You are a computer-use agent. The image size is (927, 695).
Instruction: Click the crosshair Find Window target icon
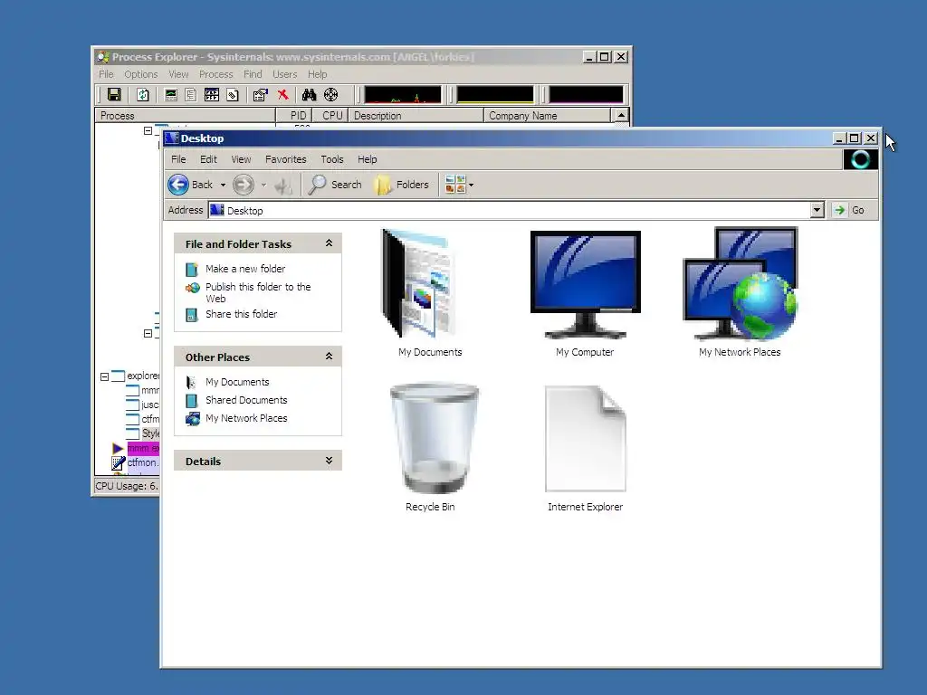tap(331, 94)
